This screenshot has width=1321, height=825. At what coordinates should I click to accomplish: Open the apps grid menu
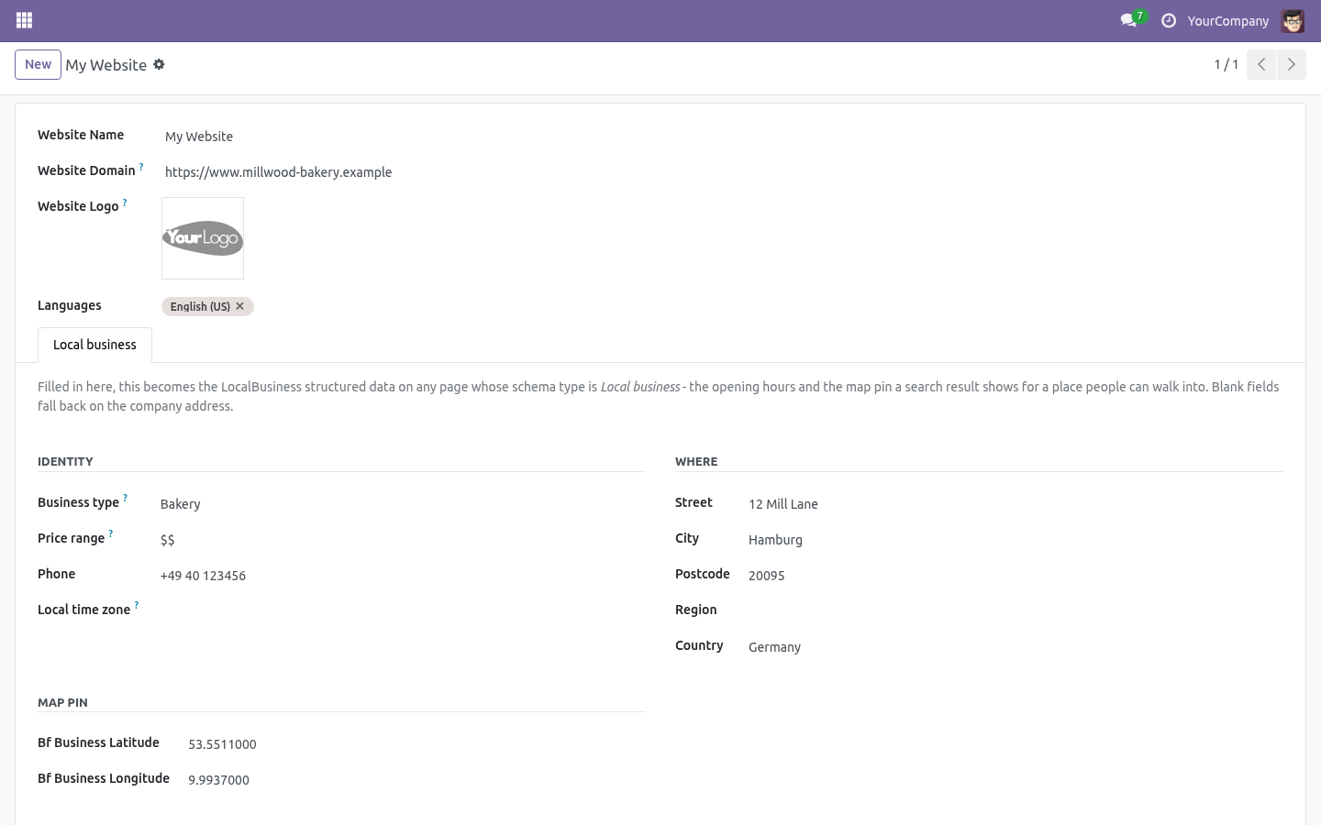pyautogui.click(x=25, y=20)
